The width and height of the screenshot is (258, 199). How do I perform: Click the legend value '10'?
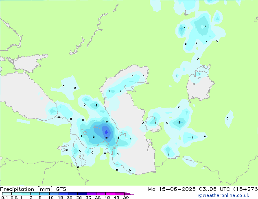tap(51, 197)
